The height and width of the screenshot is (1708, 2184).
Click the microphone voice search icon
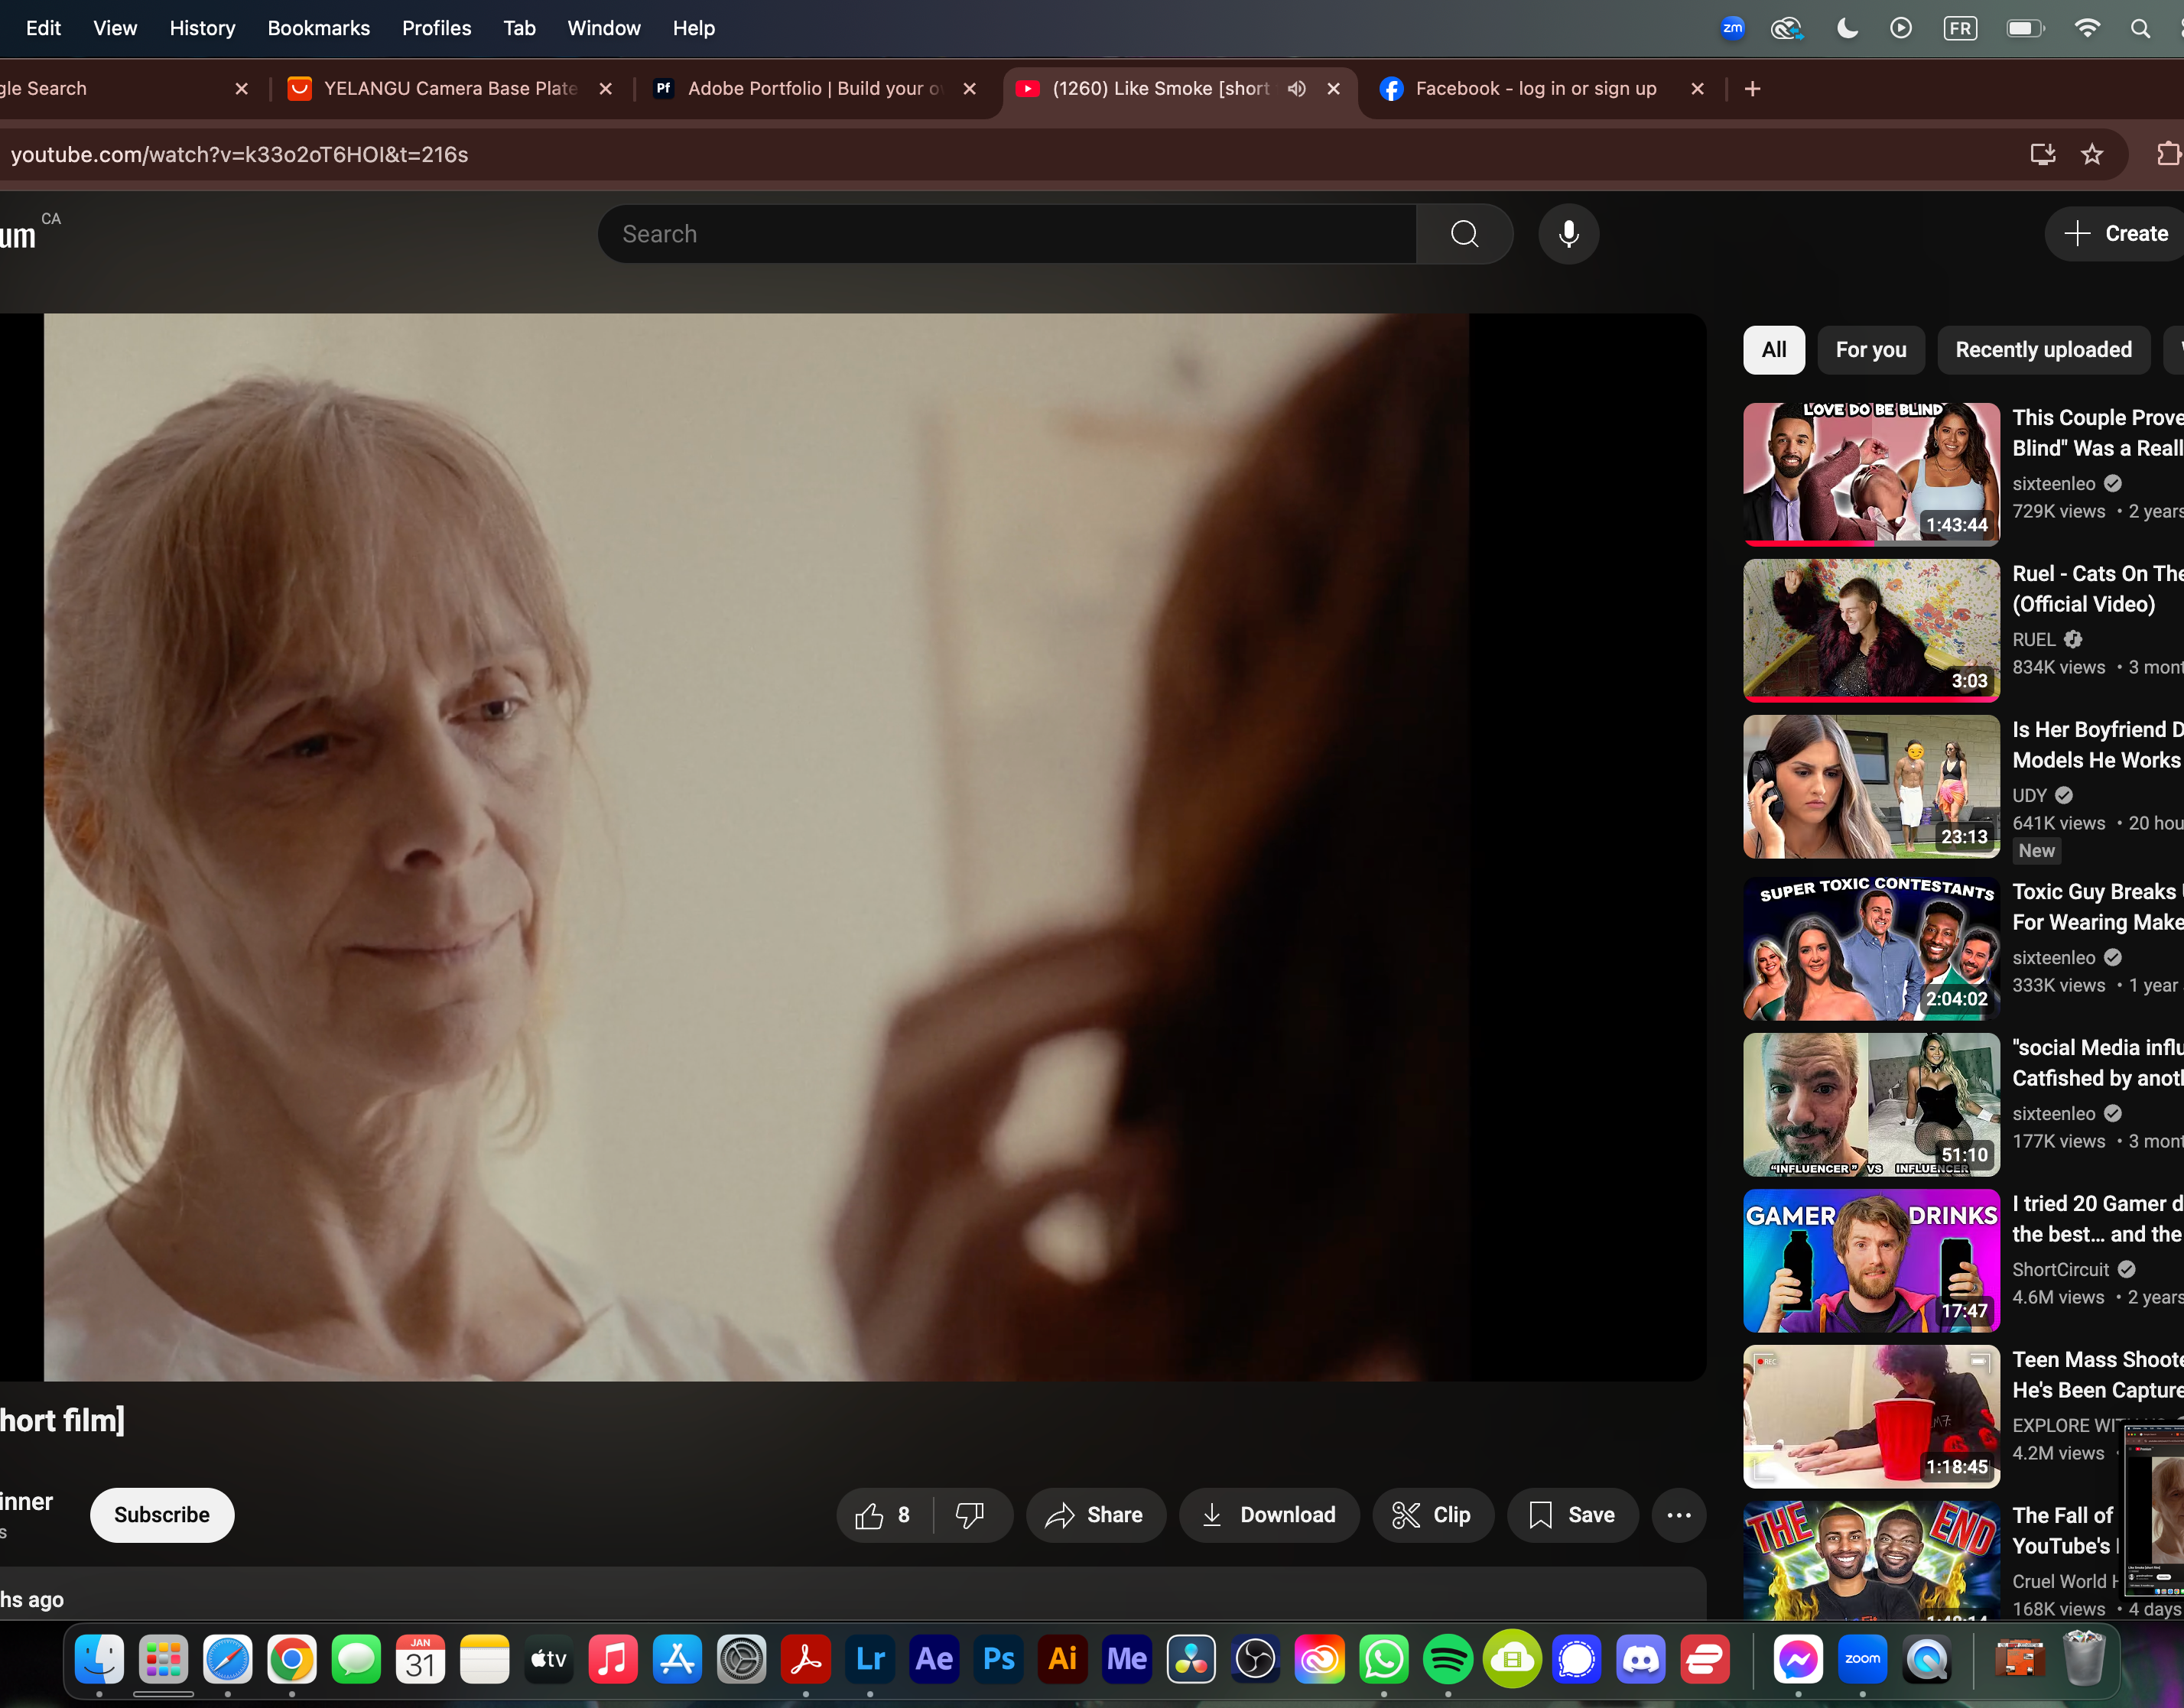tap(1568, 234)
